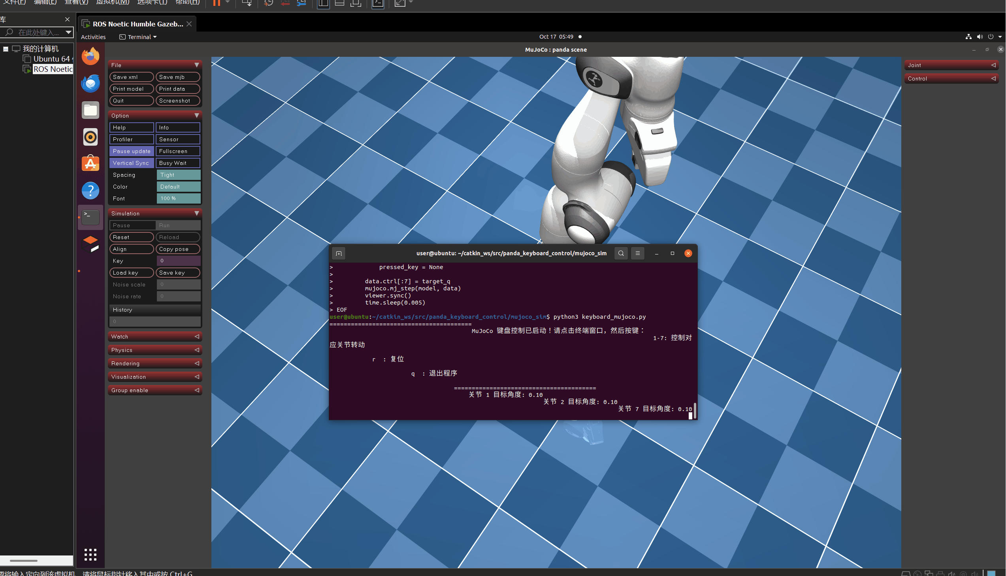The height and width of the screenshot is (576, 1006).
Task: Show all applications grid
Action: [90, 554]
